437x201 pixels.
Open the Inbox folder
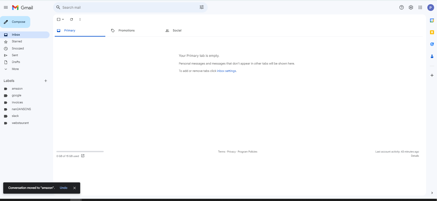[25, 35]
